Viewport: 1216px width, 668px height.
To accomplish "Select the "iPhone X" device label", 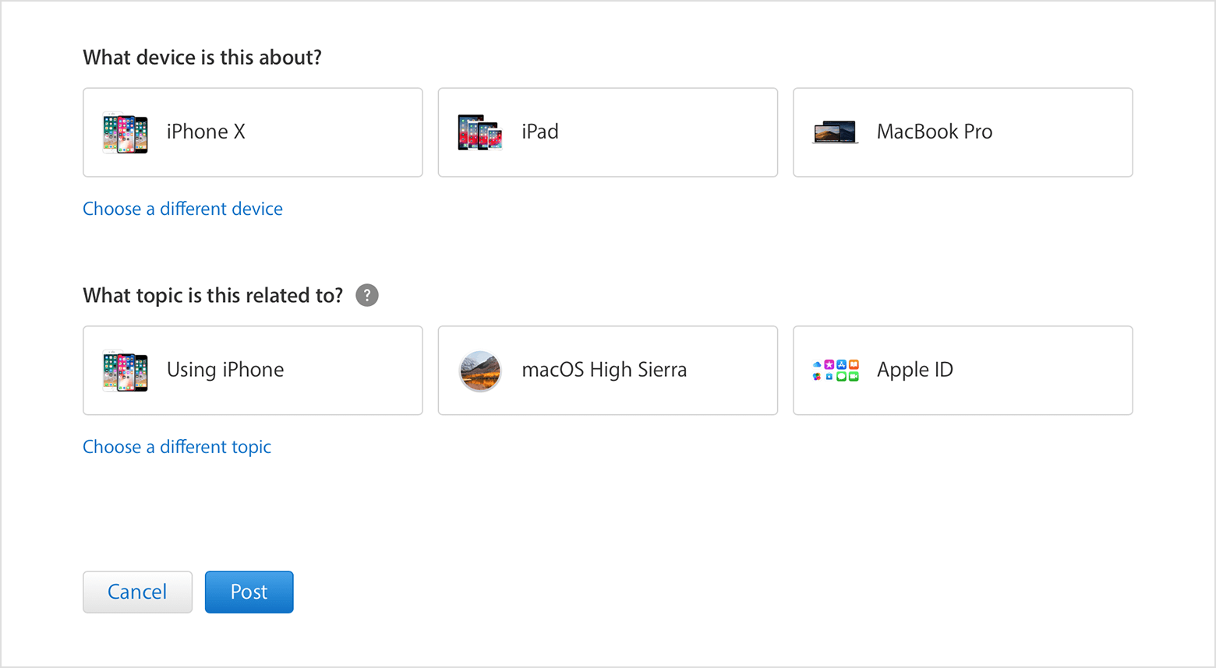I will (206, 132).
